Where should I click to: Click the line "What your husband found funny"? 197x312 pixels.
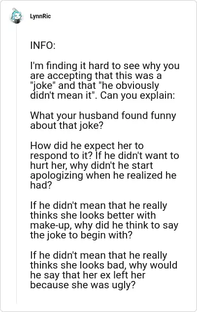pos(103,116)
